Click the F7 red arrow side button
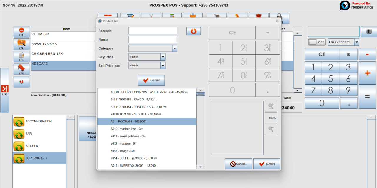377x188 pixels. point(4,90)
